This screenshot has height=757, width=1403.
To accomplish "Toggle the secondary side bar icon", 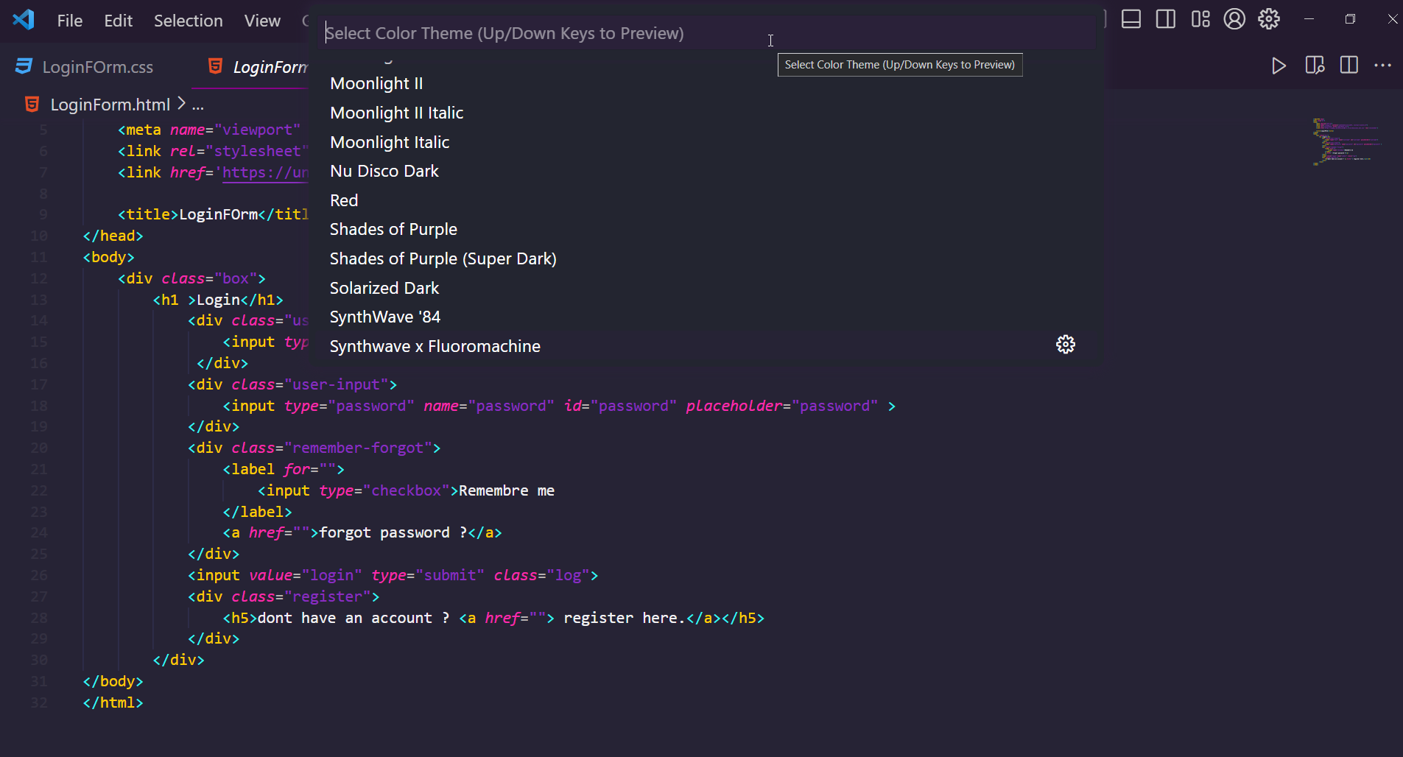I will click(1166, 19).
